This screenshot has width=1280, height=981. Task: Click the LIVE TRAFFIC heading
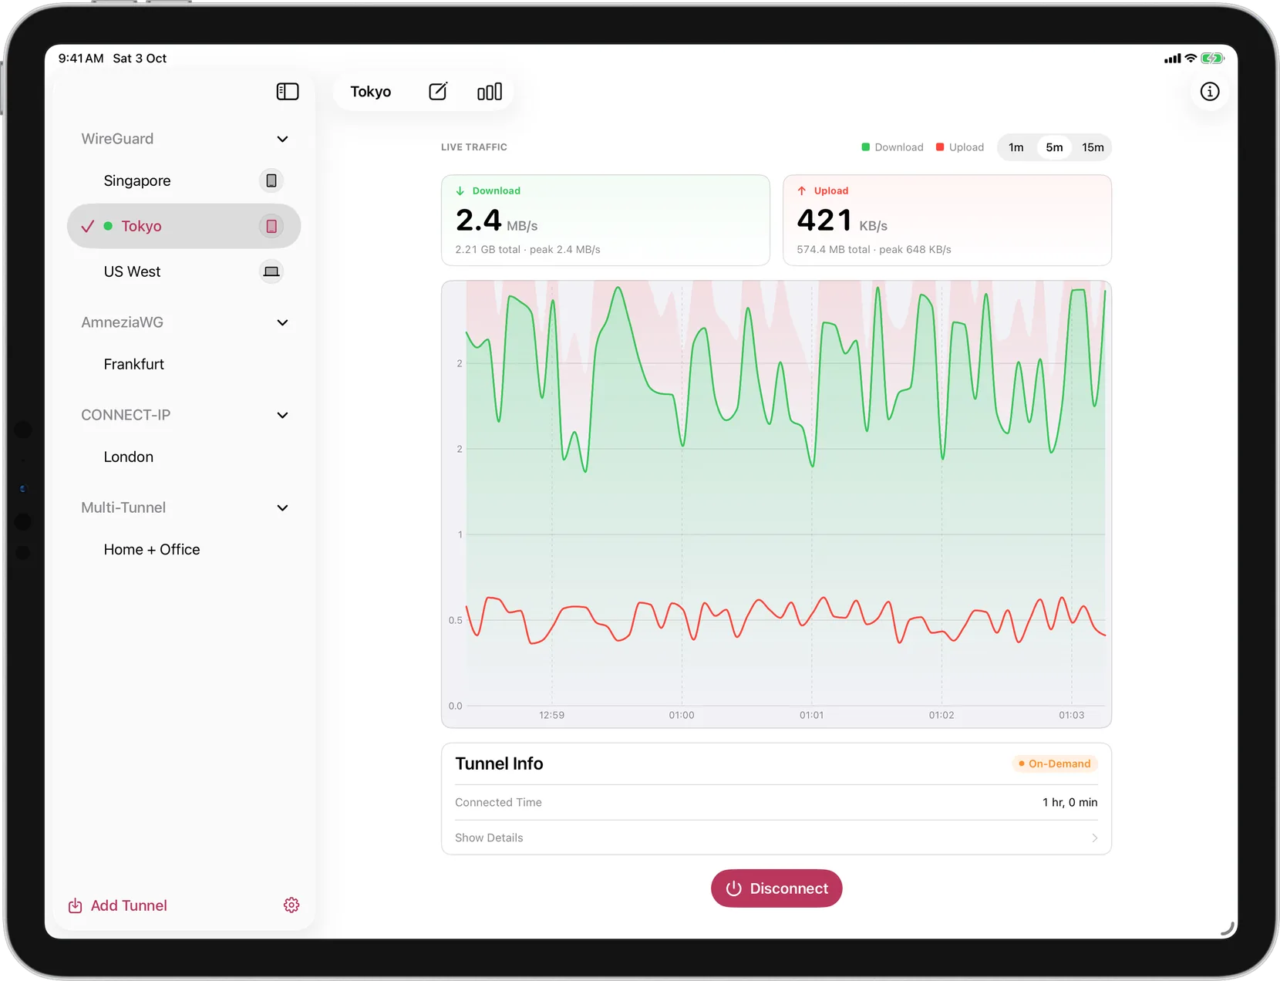(x=474, y=147)
